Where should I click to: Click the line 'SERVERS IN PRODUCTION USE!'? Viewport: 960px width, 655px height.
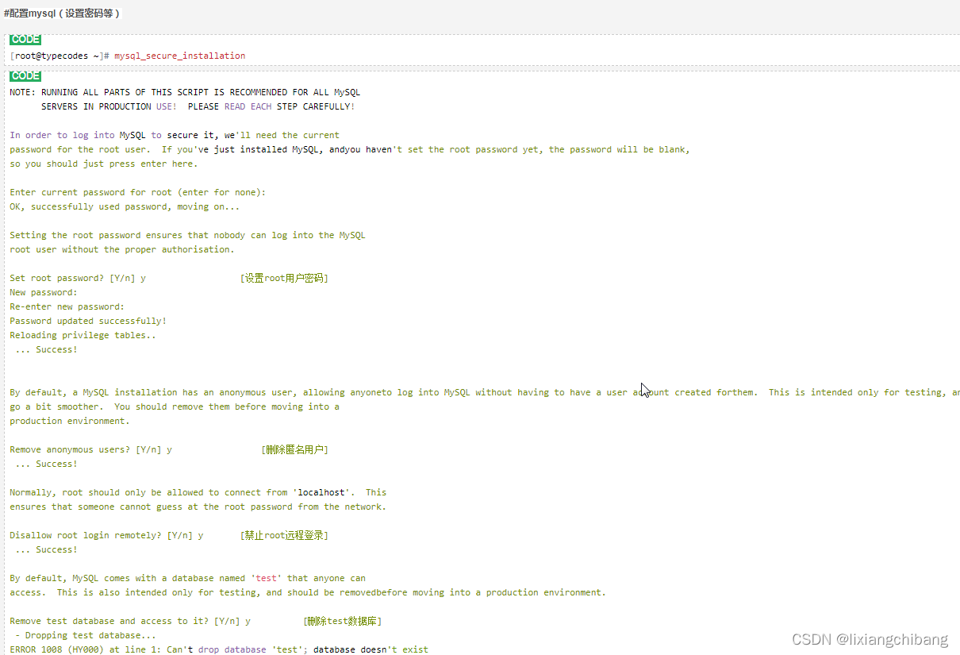pos(198,106)
